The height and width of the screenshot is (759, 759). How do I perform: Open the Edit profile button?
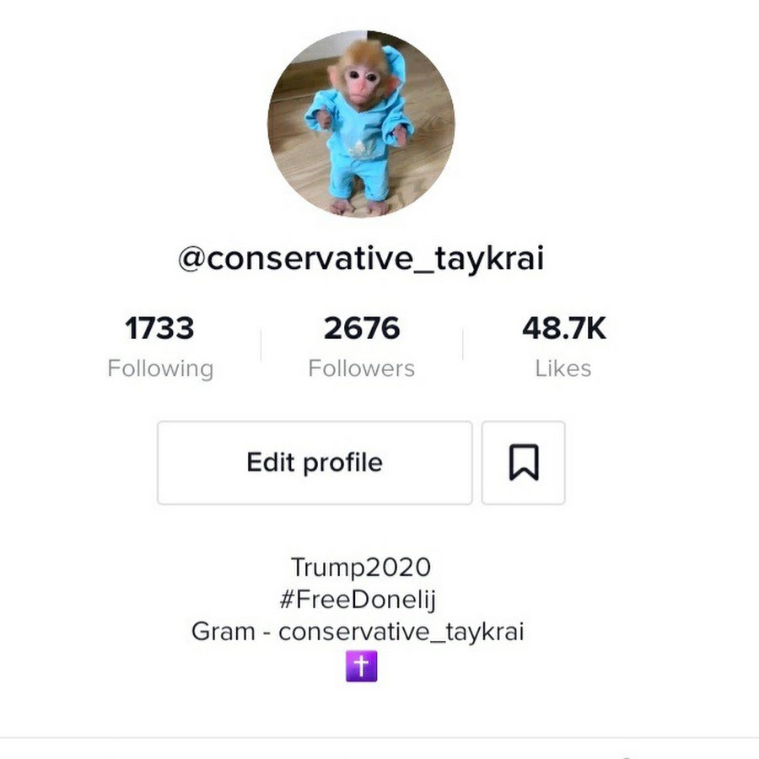point(315,463)
